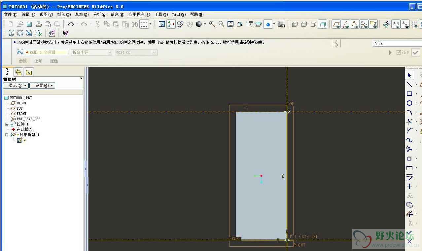Click the scissors cut icon
This screenshot has width=422, height=251.
pos(98,24)
